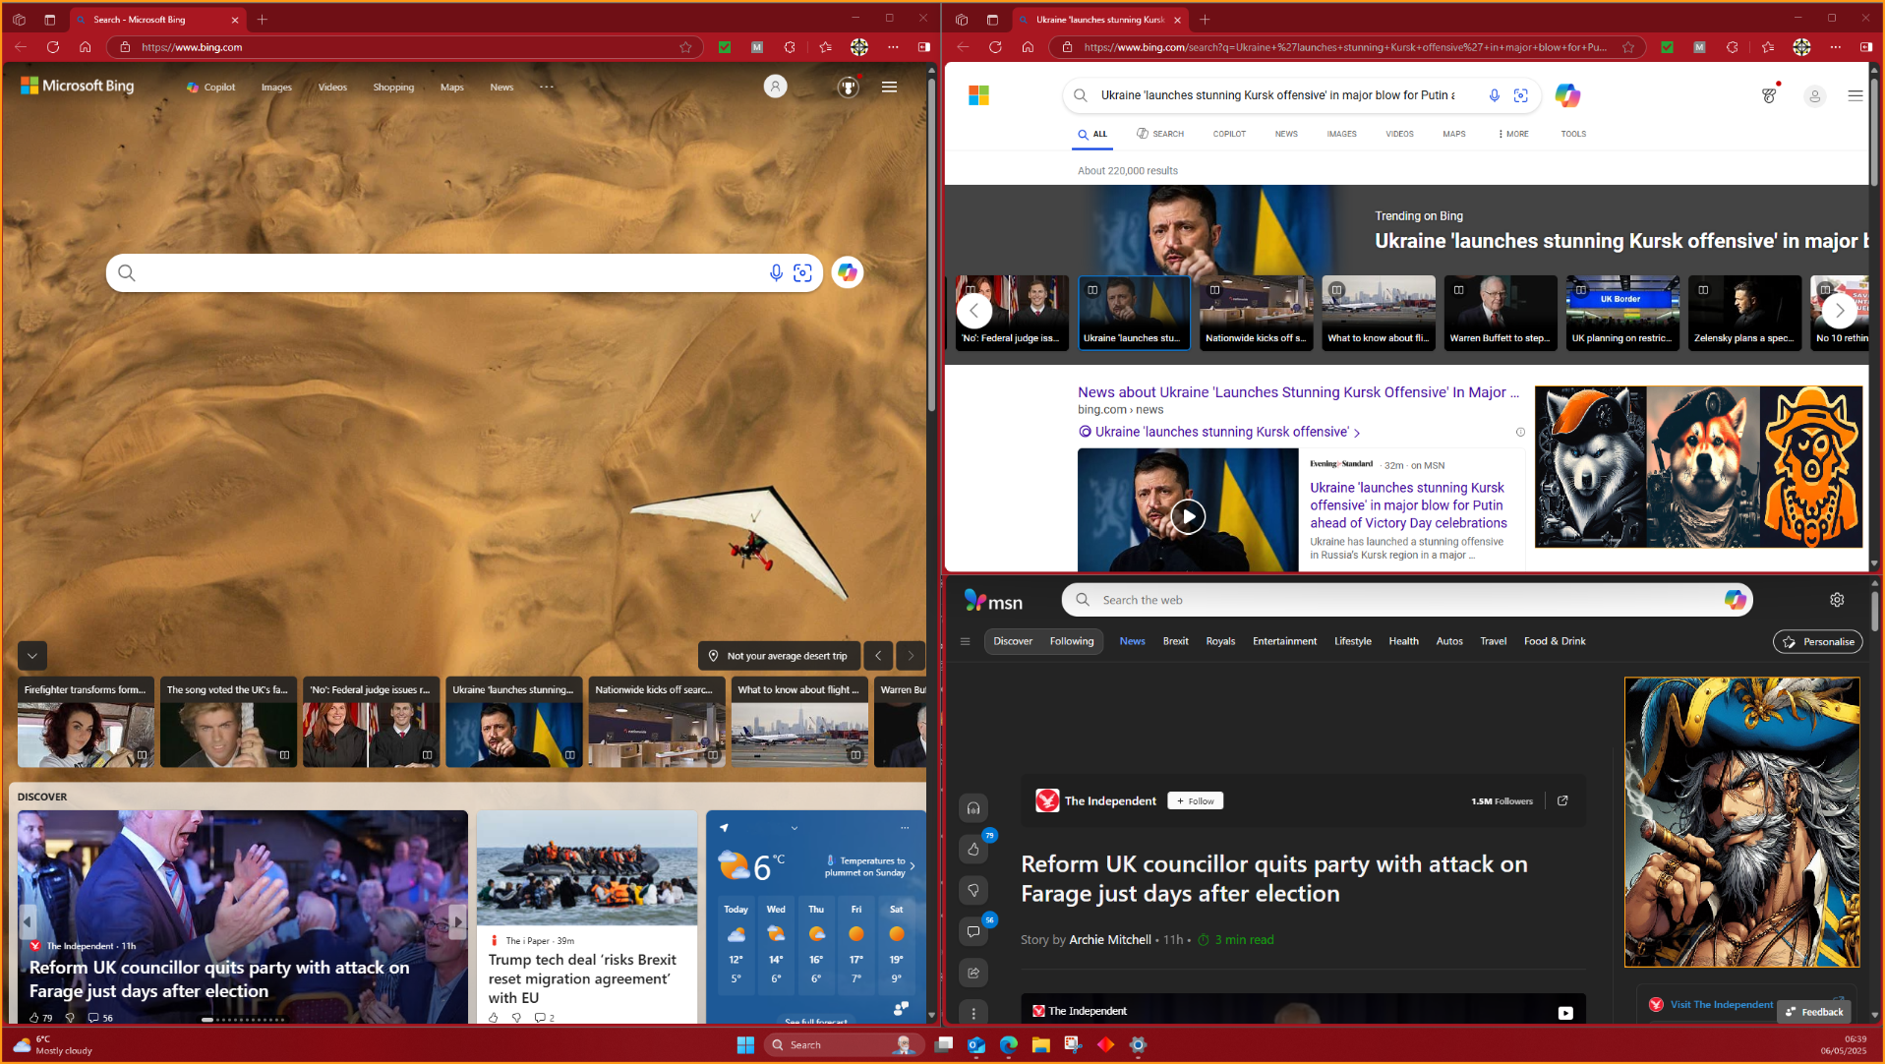Open Archie Mitchell author link
Viewport: 1885px width, 1064px height.
point(1109,940)
